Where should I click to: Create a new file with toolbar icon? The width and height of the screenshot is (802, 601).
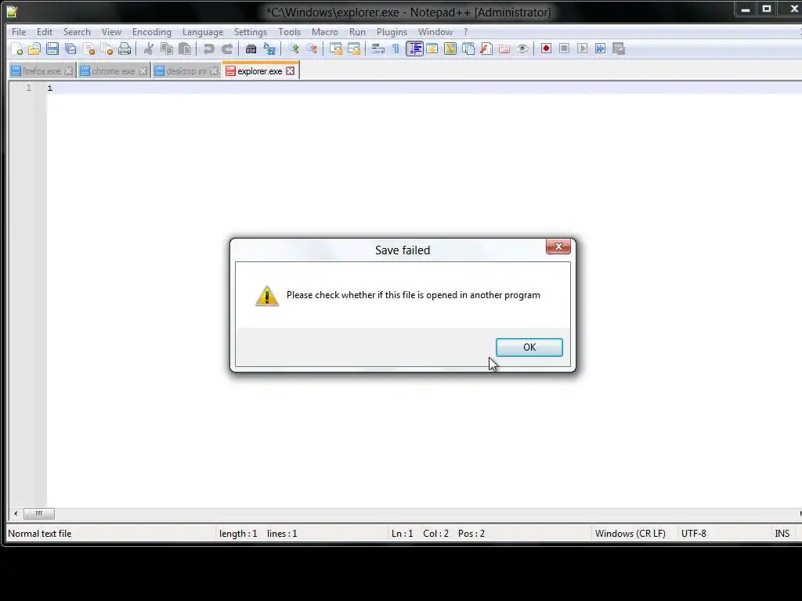tap(16, 49)
